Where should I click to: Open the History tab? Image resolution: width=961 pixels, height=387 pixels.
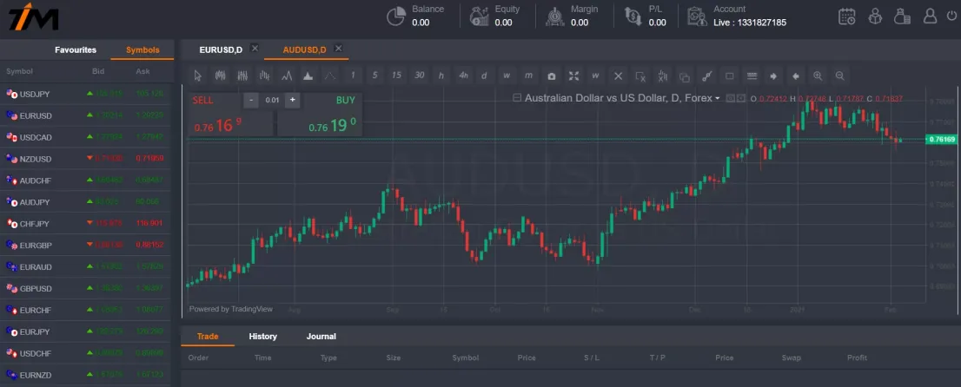263,336
